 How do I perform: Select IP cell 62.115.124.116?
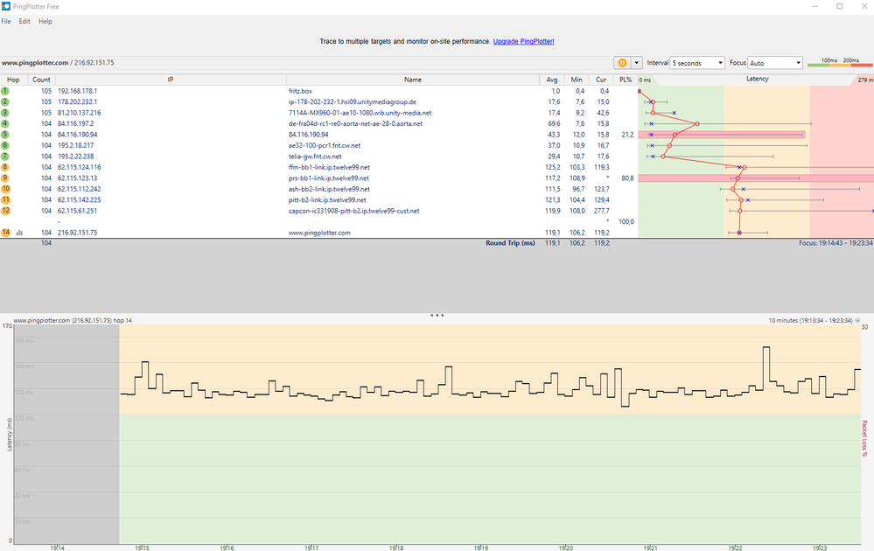tap(79, 167)
